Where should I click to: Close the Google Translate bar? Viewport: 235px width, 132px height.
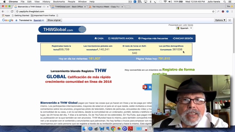click(229, 20)
